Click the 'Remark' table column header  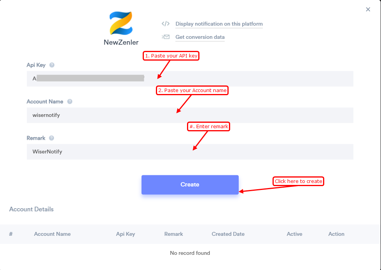173,234
